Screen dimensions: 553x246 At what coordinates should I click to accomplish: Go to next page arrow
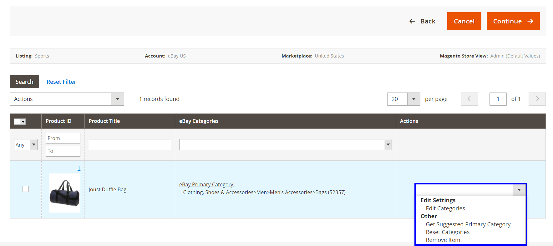[537, 99]
